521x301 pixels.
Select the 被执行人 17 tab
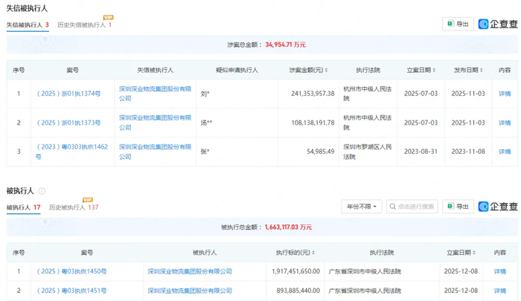pyautogui.click(x=23, y=207)
